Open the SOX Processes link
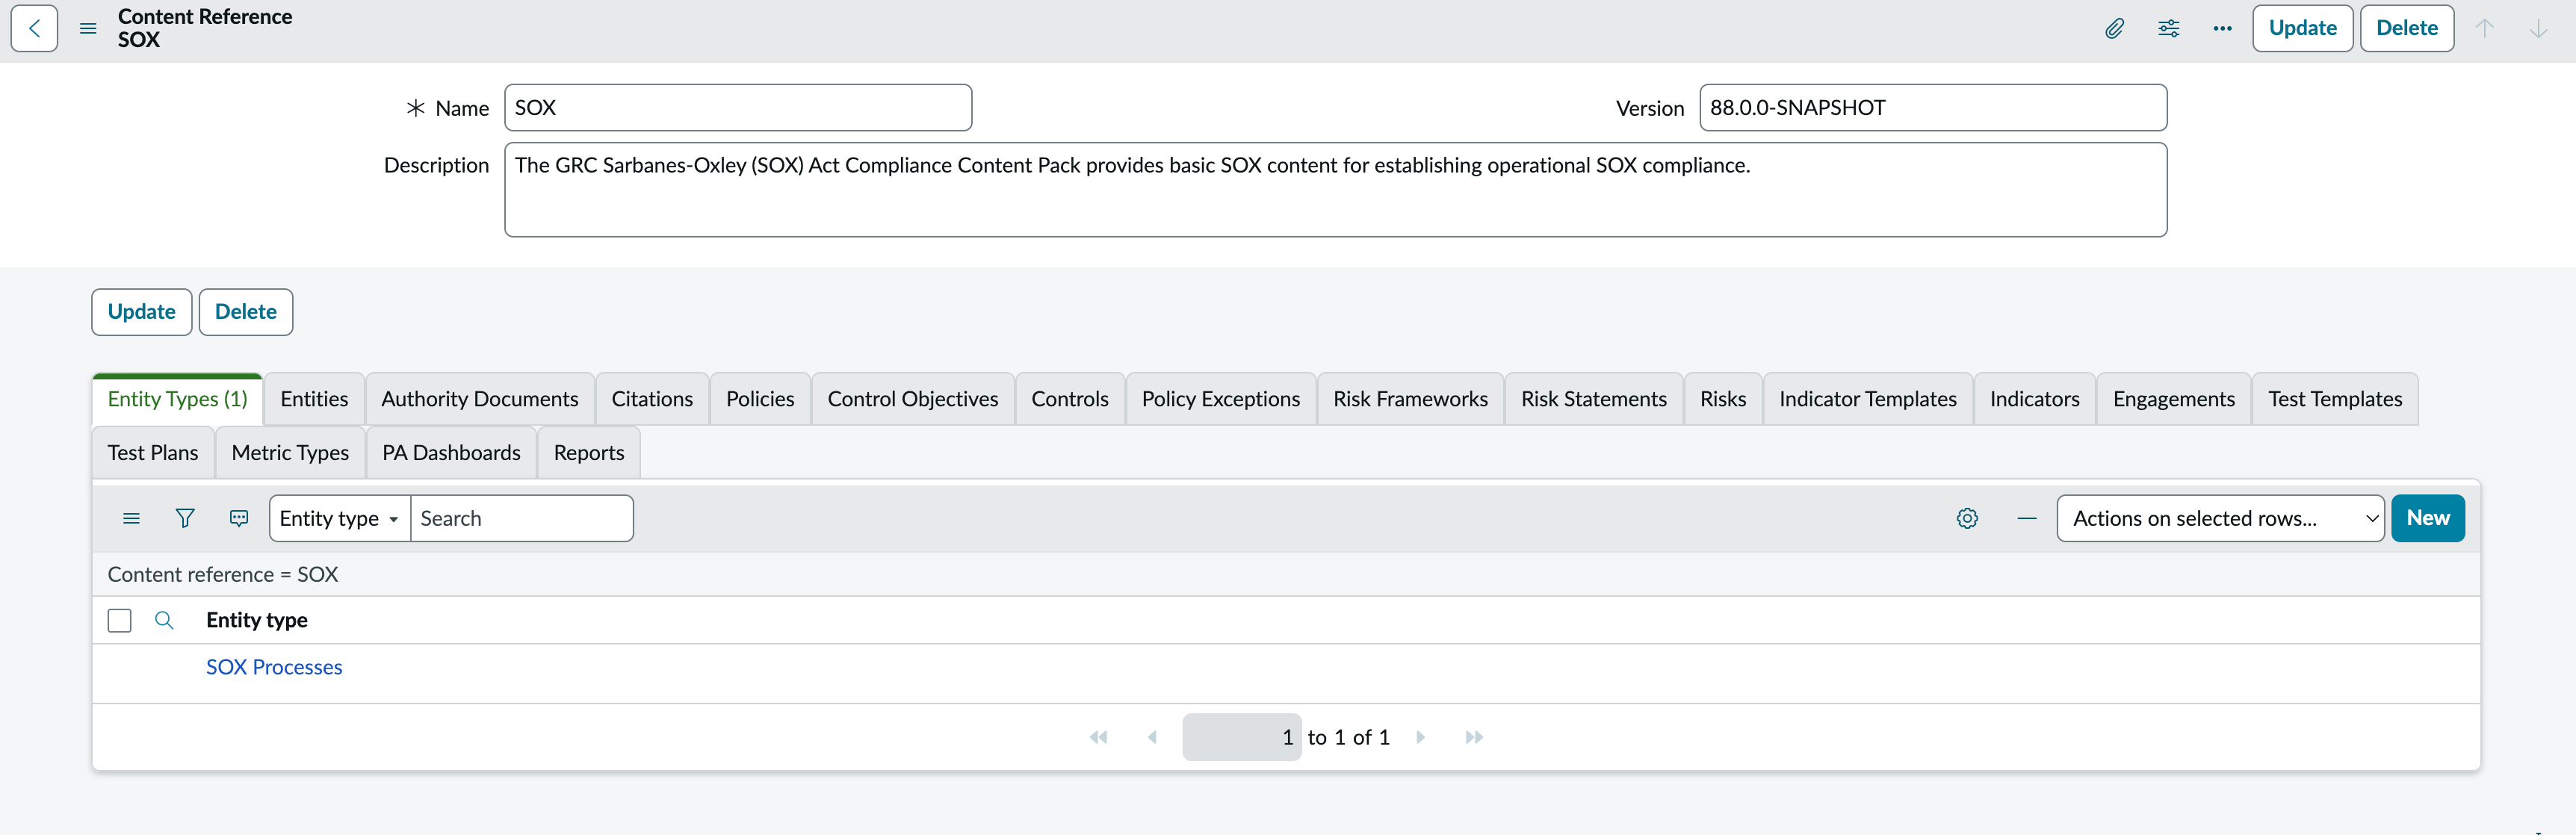 point(274,667)
